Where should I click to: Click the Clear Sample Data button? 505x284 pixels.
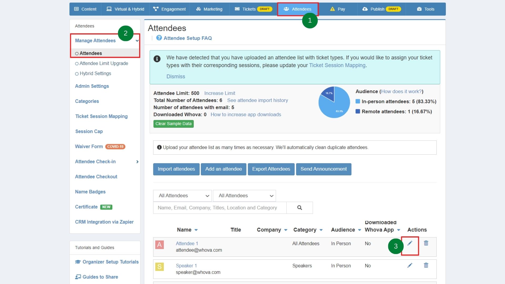173,124
